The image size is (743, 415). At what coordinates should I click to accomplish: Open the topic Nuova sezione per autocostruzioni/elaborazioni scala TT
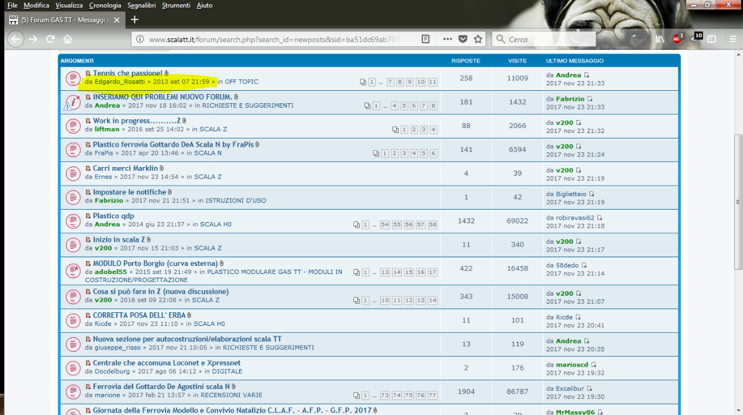(187, 339)
